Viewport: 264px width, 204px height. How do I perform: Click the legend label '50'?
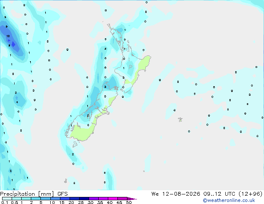(x=129, y=202)
